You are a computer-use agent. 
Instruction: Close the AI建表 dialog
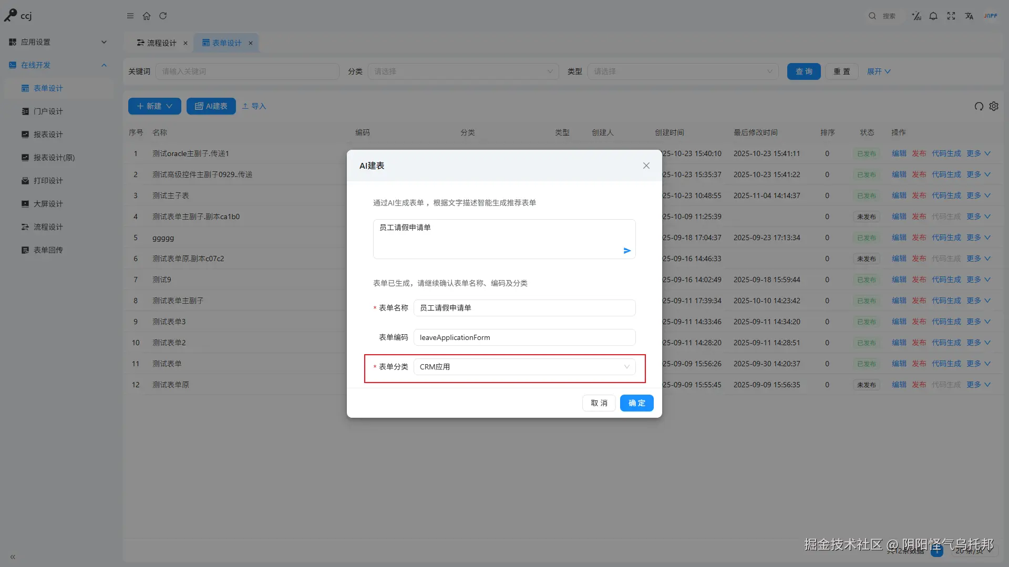point(646,166)
